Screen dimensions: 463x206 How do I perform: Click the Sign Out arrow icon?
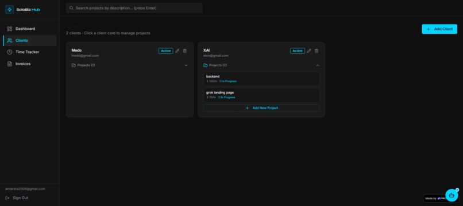(x=7, y=198)
